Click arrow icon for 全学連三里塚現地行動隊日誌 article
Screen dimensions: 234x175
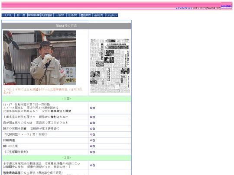point(93,165)
